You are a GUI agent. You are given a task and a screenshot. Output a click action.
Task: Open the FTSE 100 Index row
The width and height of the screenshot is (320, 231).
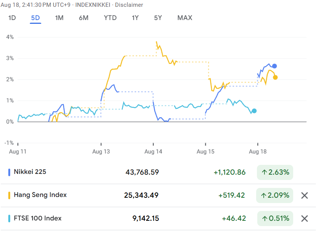point(158,219)
